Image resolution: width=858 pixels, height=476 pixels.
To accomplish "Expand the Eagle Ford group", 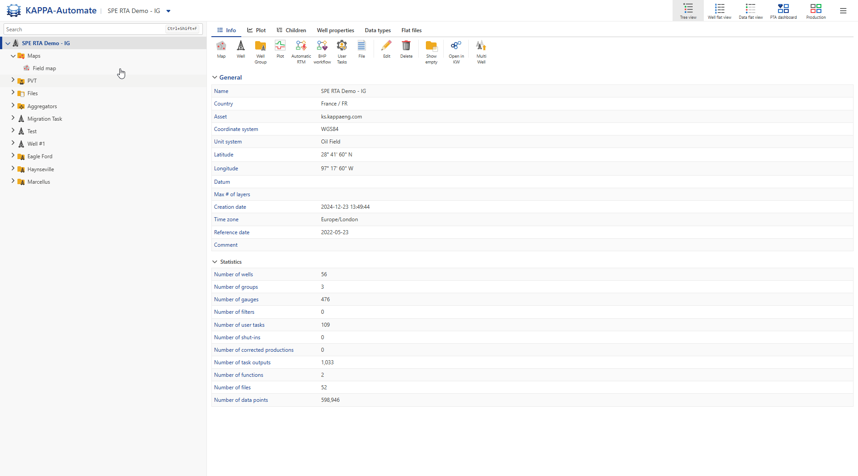I will pos(13,156).
